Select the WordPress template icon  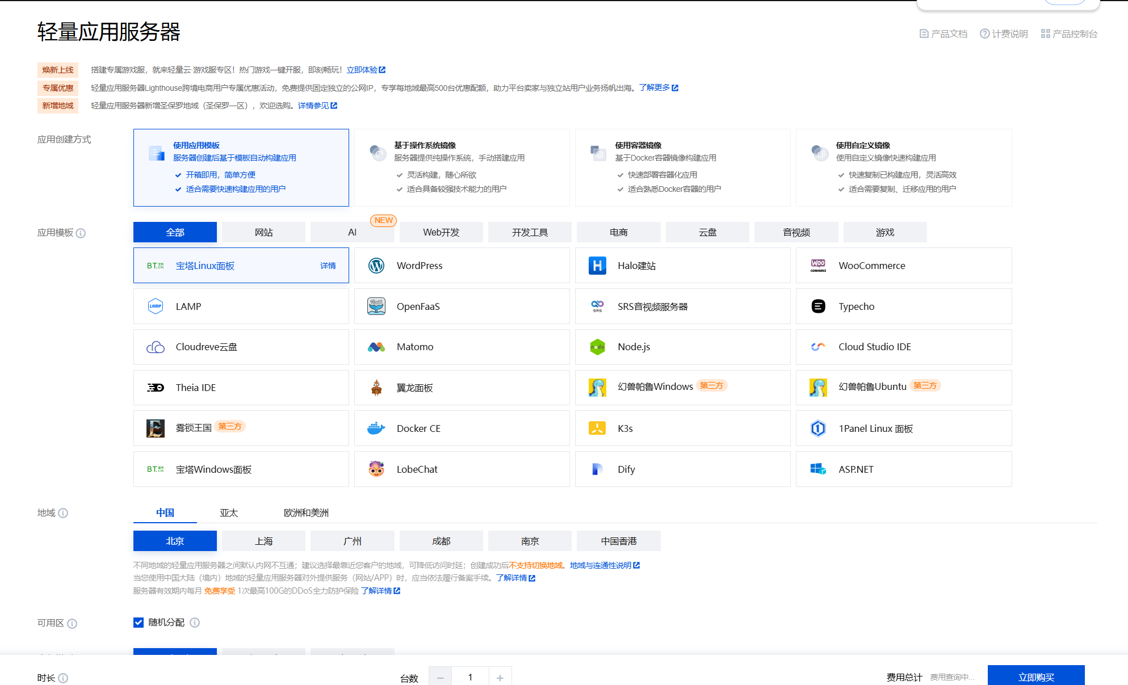tap(376, 266)
